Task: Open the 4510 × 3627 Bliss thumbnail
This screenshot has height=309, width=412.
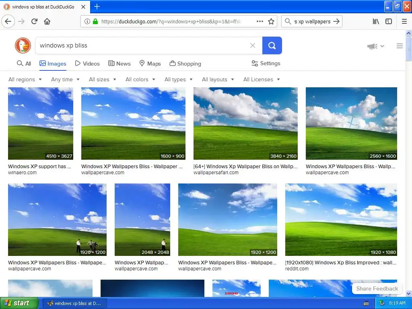Action: pos(41,123)
